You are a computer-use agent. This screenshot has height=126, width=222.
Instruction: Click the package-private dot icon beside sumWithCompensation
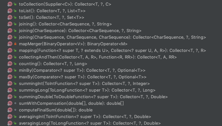point(15,104)
